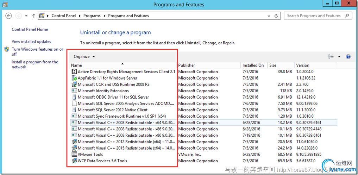Click the address bar location icon
This screenshot has width=358, height=175.
[42, 16]
